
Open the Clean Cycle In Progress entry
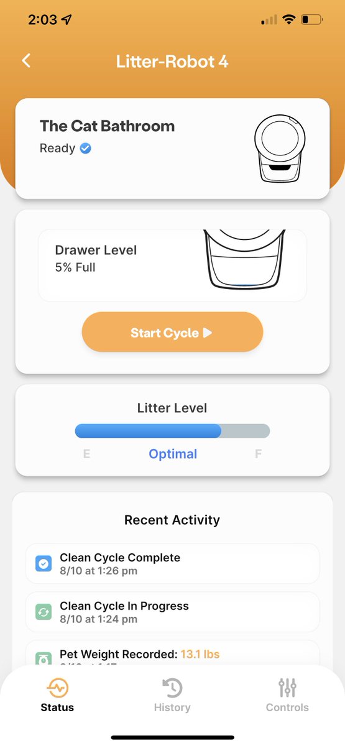coord(172,612)
